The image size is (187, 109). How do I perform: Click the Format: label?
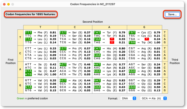(113, 98)
